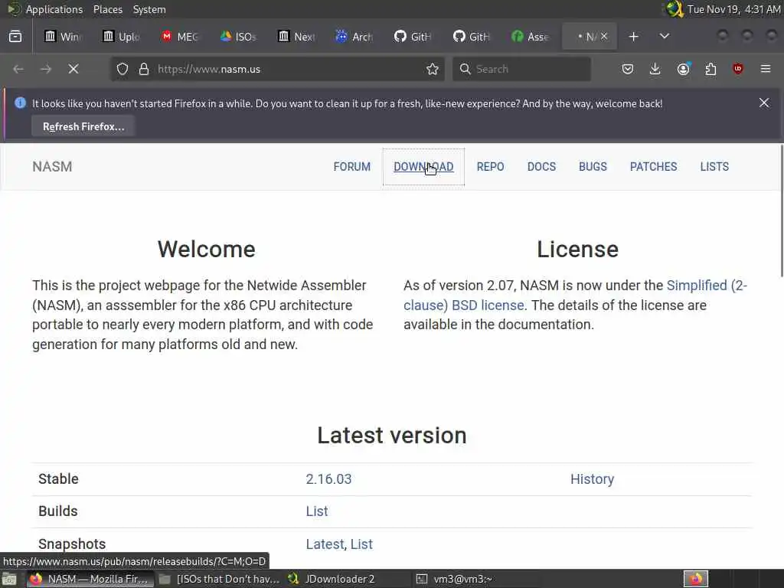Viewport: 784px width, 588px height.
Task: Switch to the MEG tab
Action: (x=180, y=37)
